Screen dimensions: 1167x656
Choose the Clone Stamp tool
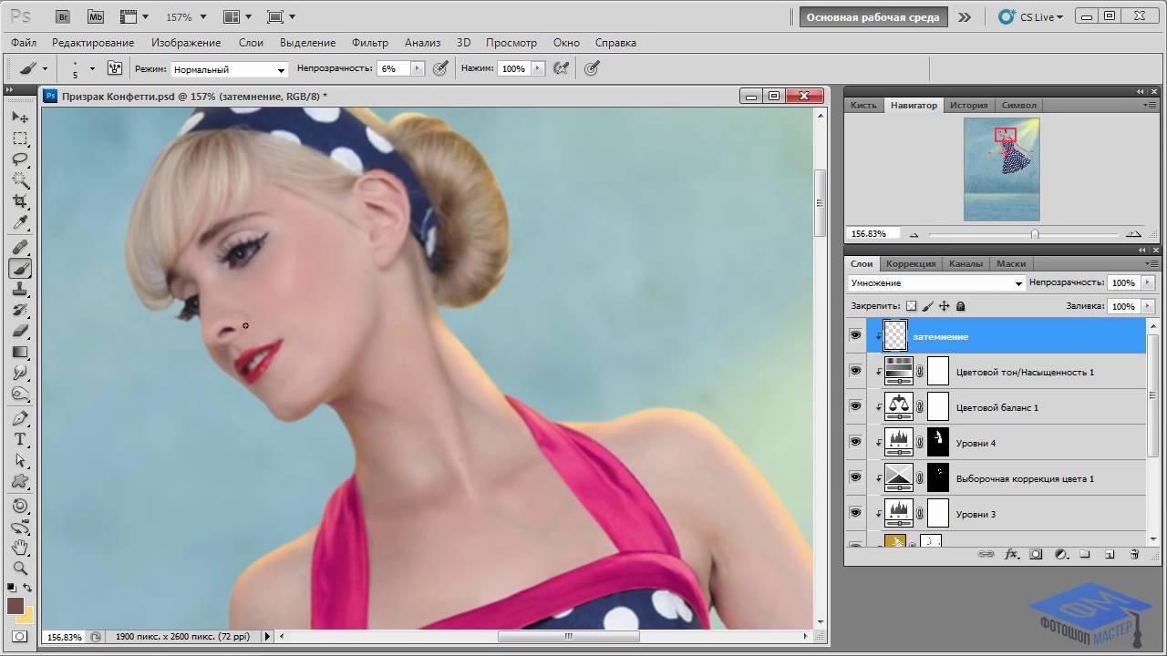pyautogui.click(x=20, y=290)
